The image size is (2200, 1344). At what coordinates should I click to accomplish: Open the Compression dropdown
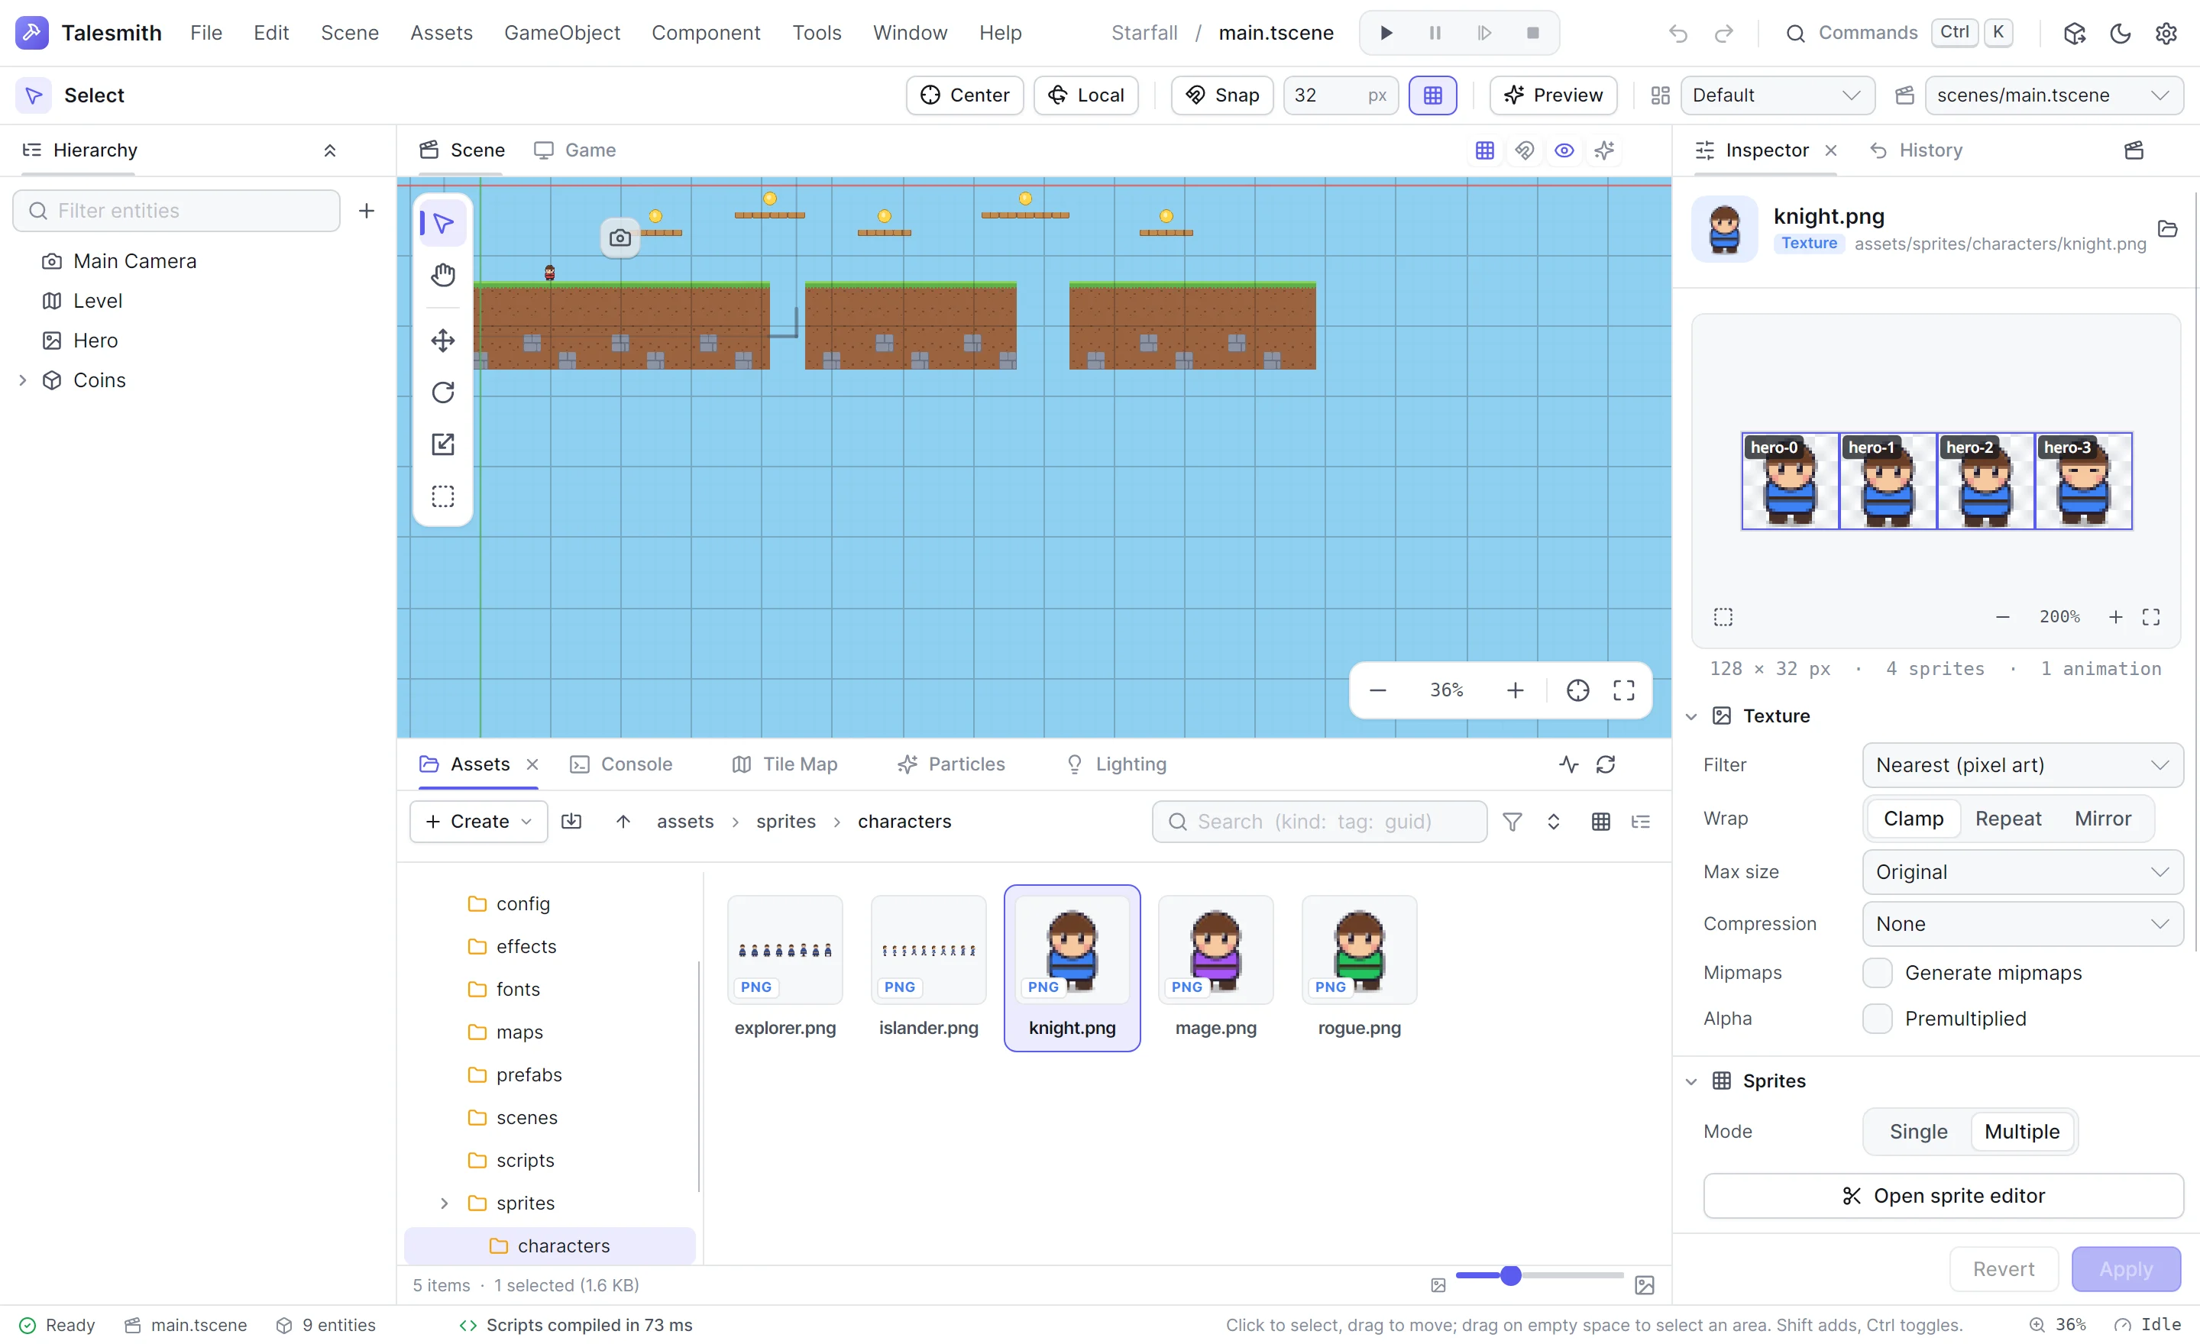2022,924
